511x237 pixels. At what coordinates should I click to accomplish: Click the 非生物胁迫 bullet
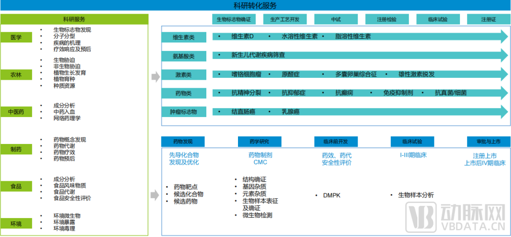point(67,66)
